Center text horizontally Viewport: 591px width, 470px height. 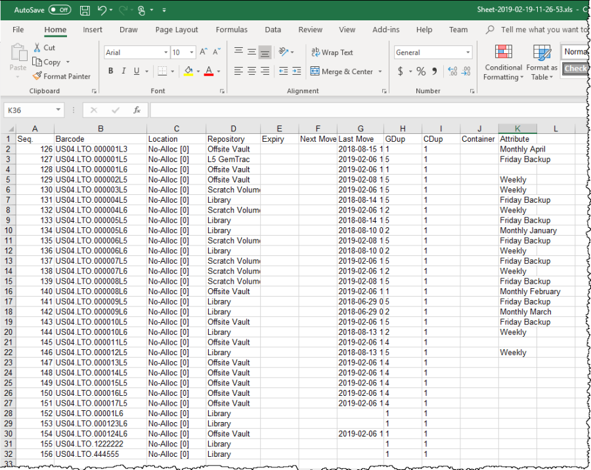(252, 71)
